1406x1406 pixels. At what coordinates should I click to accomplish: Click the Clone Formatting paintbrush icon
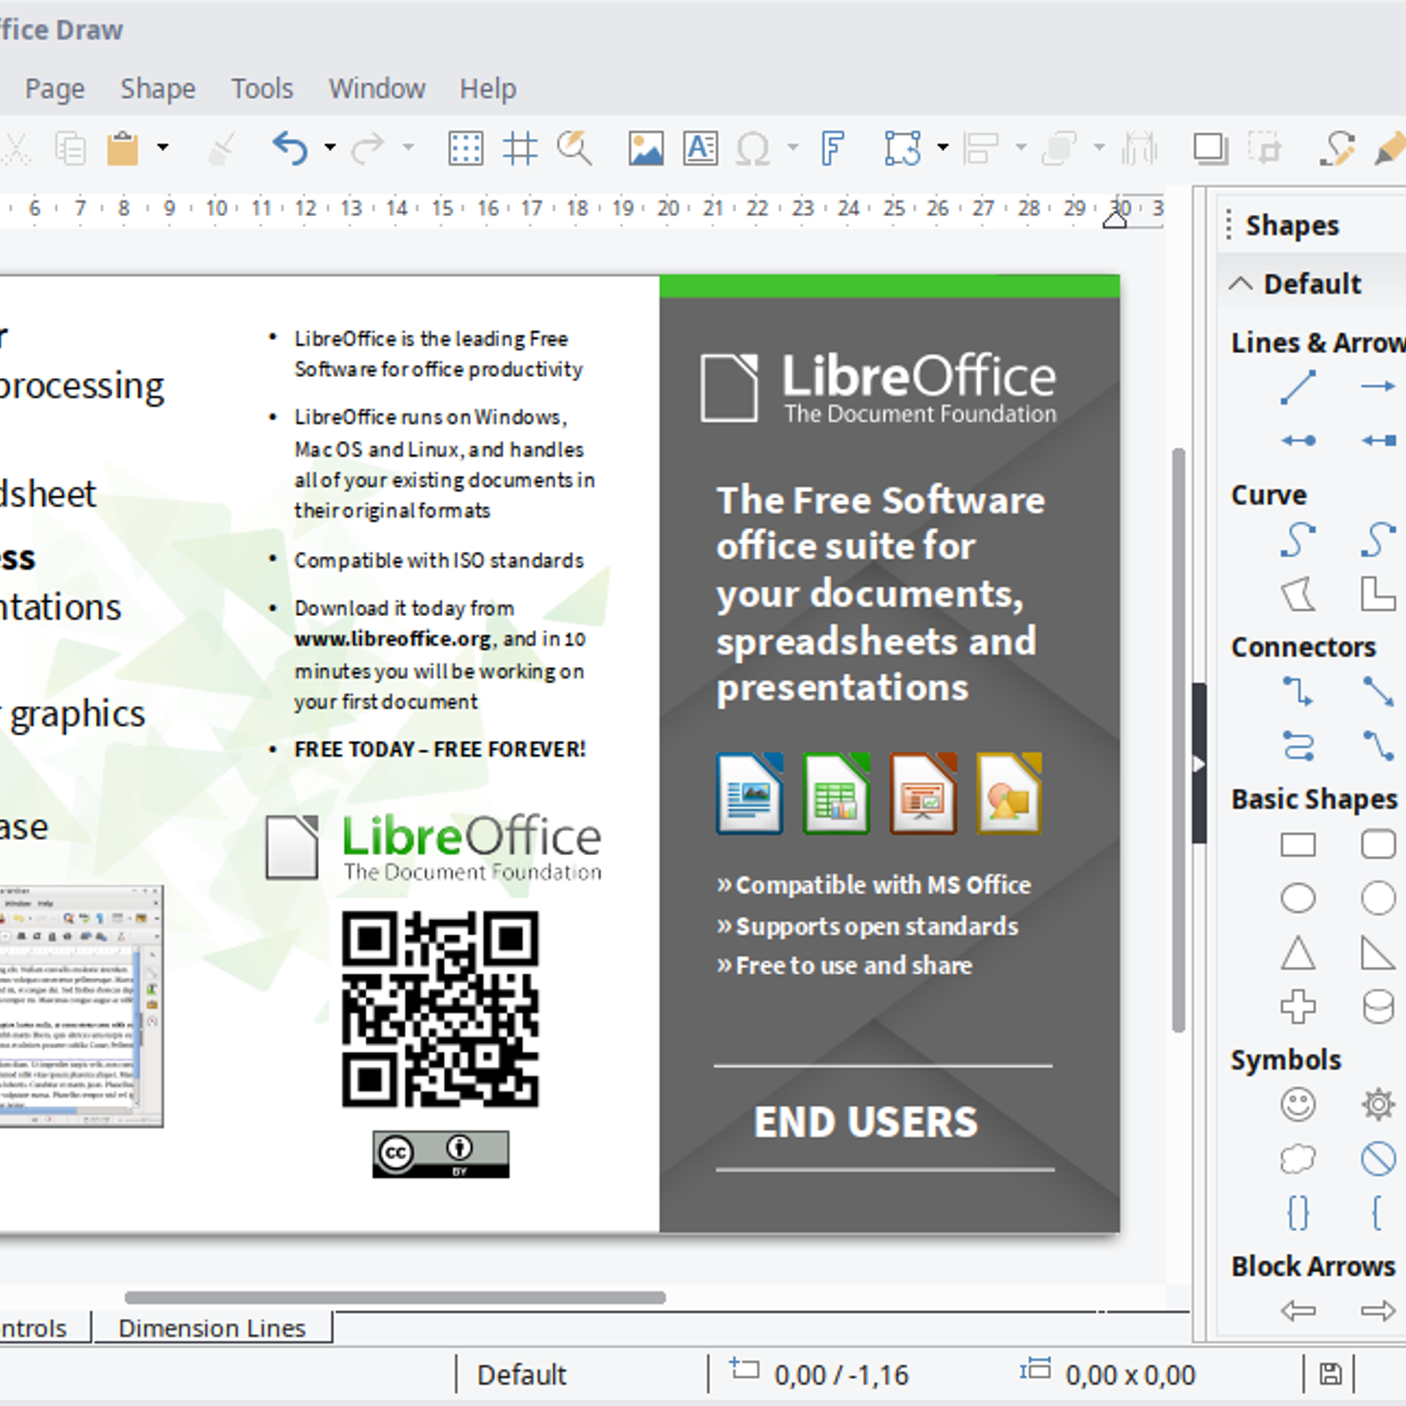[x=221, y=149]
